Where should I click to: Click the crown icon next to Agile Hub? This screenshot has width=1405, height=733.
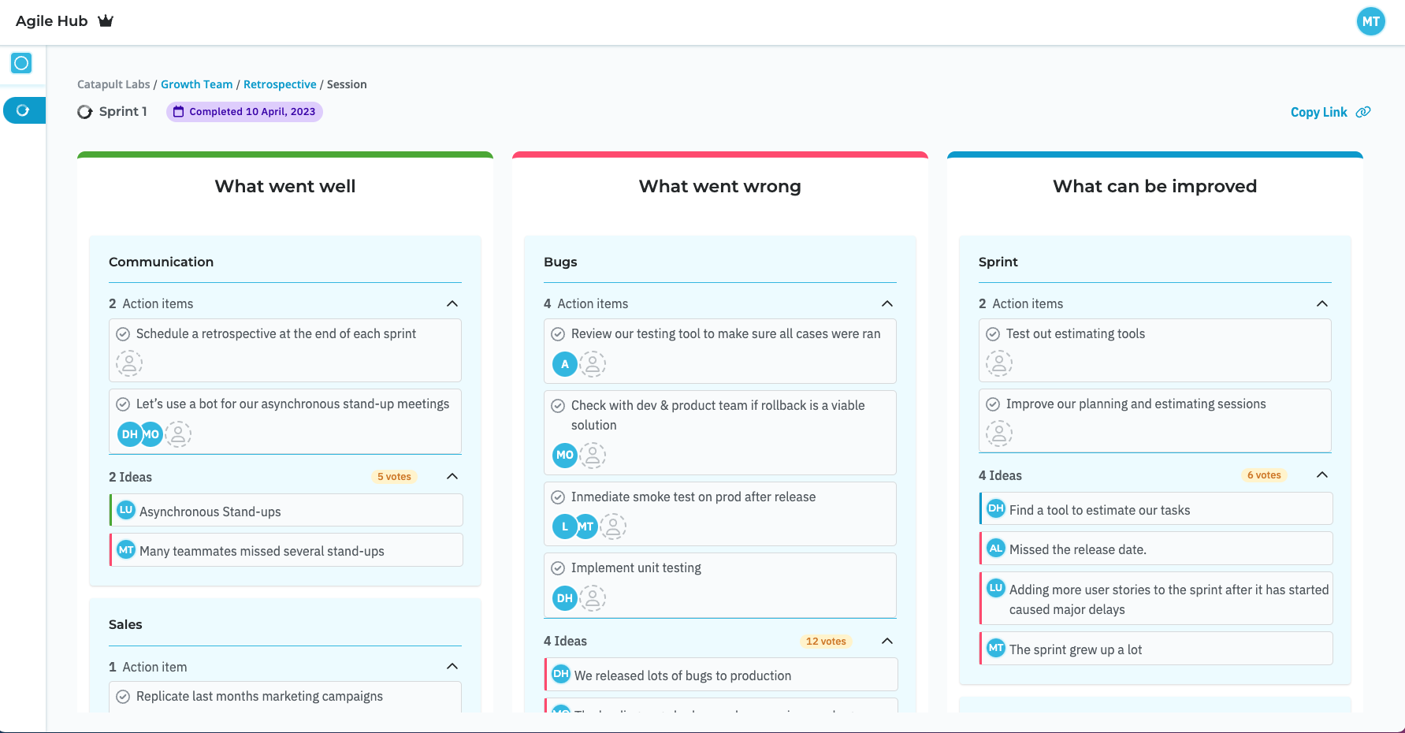106,20
